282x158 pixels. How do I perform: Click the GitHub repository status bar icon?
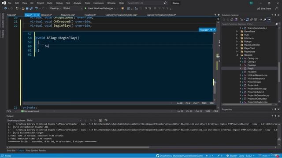(x=158, y=156)
